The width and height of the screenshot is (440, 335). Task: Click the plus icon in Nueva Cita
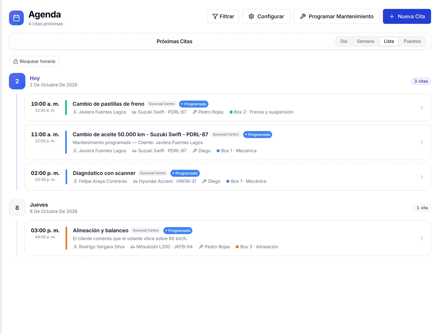[392, 16]
